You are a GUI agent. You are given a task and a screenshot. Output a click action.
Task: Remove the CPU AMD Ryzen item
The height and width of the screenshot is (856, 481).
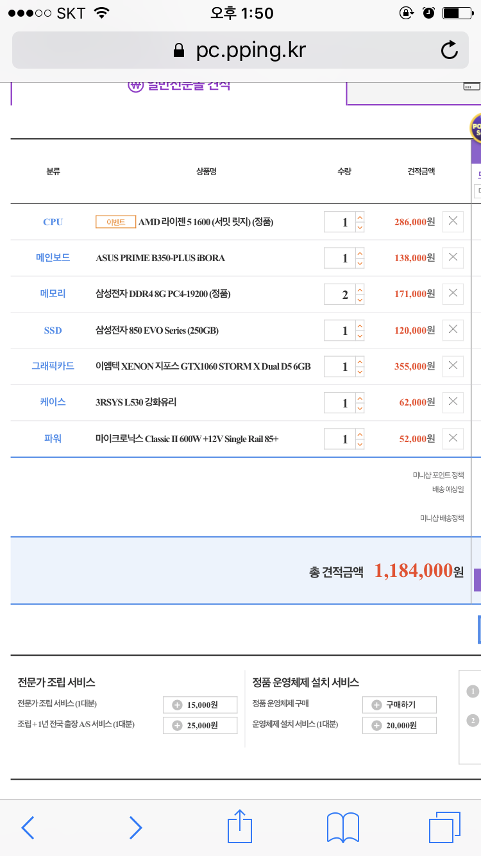(453, 221)
